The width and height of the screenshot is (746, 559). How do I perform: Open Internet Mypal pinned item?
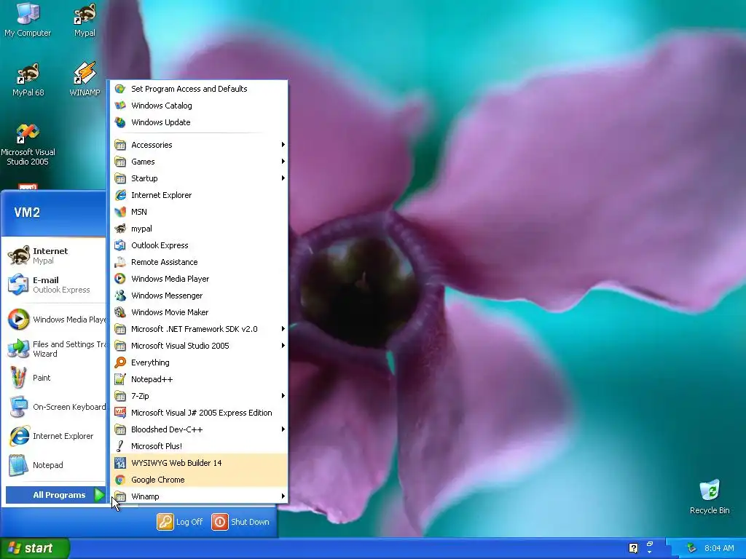(x=54, y=255)
